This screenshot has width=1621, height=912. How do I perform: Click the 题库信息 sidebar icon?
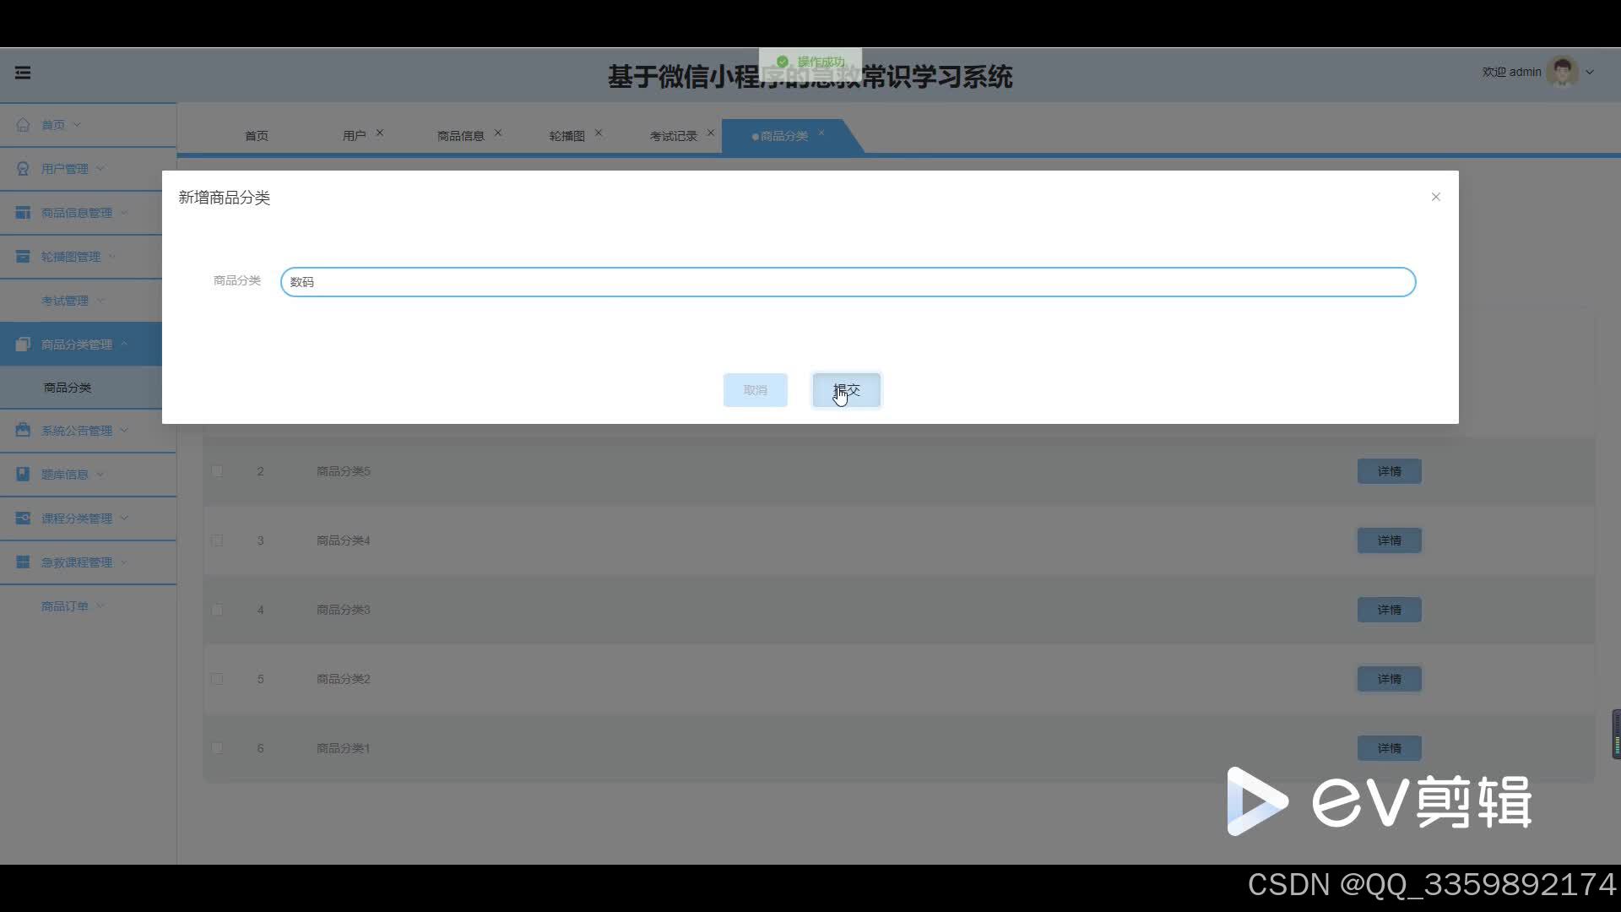pyautogui.click(x=23, y=475)
